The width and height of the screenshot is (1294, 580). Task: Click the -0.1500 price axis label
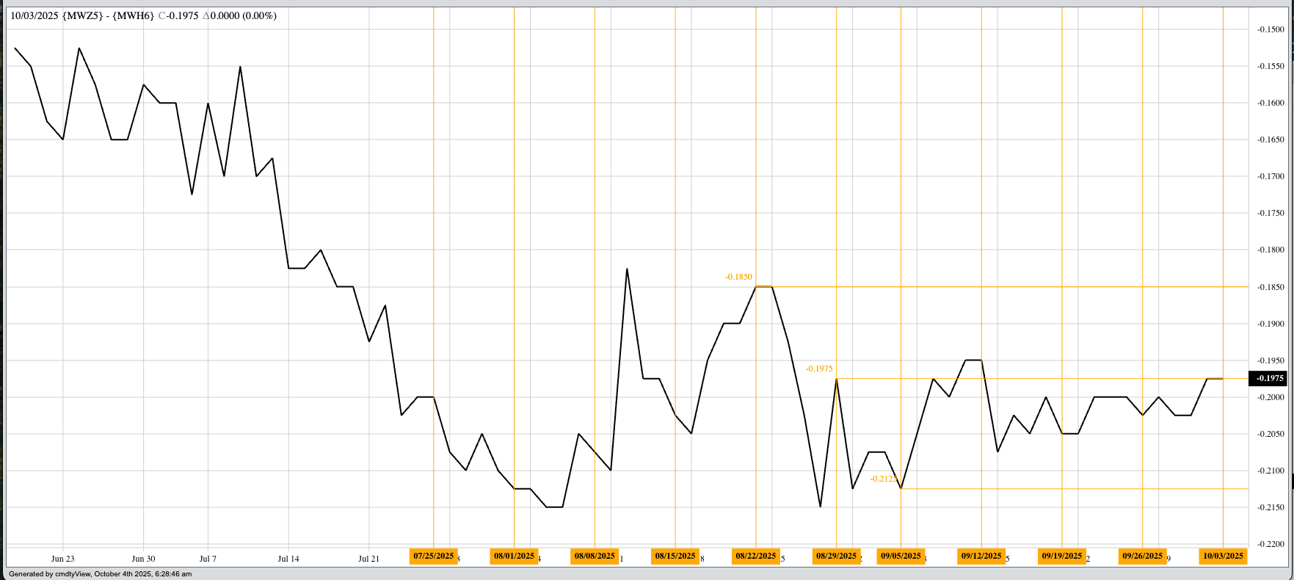[1271, 29]
